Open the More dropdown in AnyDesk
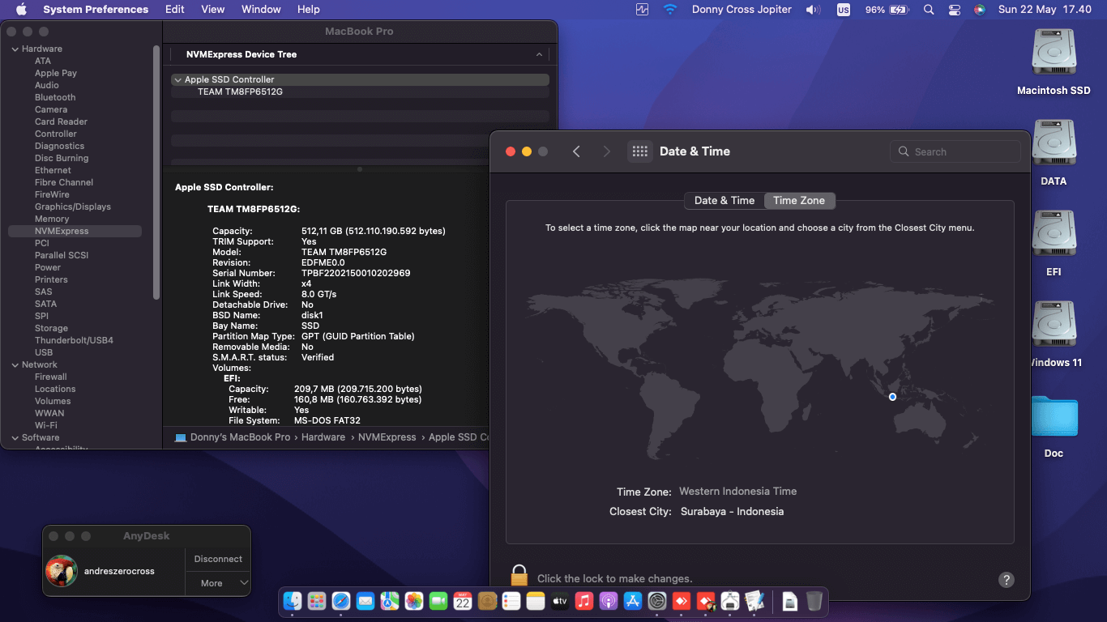1107x622 pixels. tap(218, 583)
